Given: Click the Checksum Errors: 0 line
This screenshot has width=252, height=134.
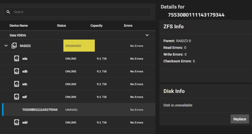Looking at the screenshot, I should click(179, 61).
